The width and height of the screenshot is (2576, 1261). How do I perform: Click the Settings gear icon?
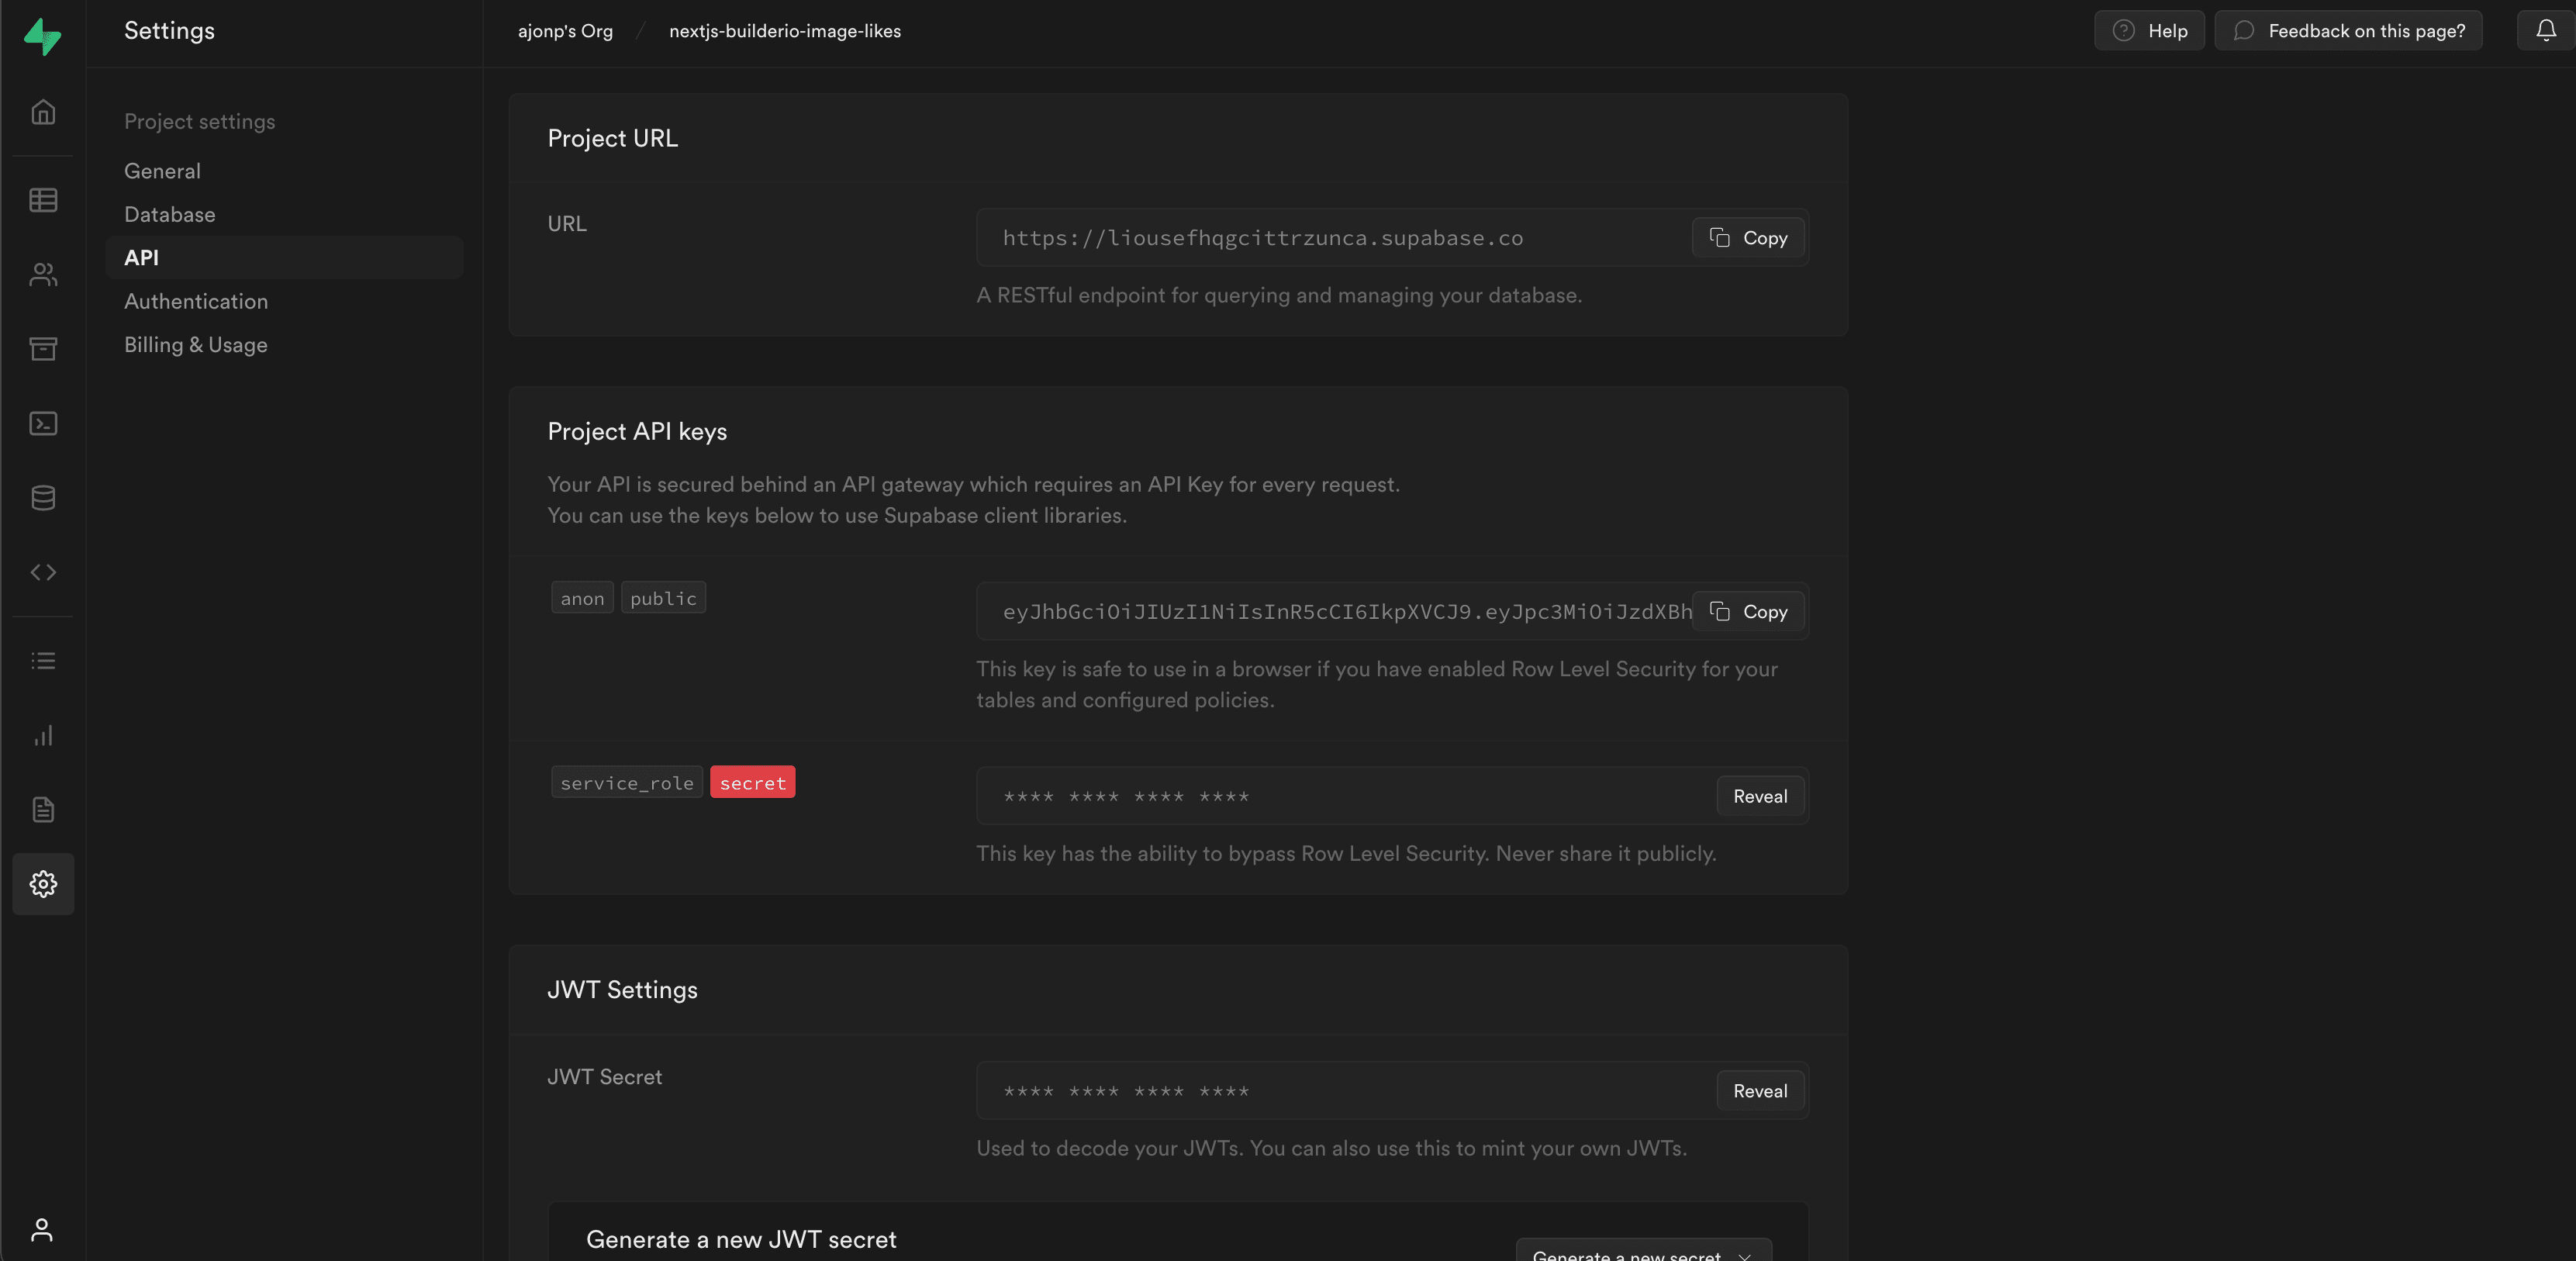(x=43, y=884)
